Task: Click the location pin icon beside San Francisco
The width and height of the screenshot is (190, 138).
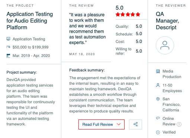Action: (158, 99)
